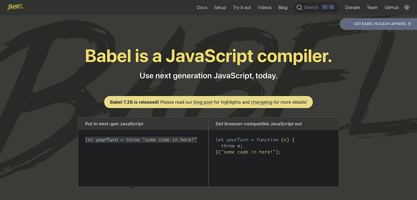Image resolution: width=417 pixels, height=200 pixels.
Task: Visit the Team page
Action: (372, 7)
